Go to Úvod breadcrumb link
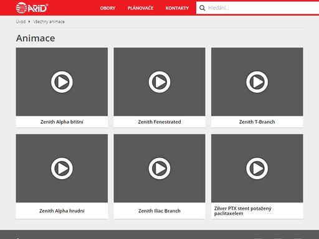 (x=21, y=22)
